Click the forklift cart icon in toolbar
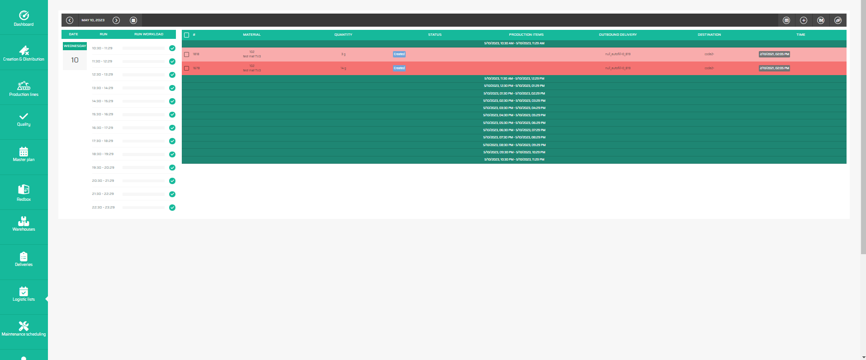The width and height of the screenshot is (866, 360). pos(821,20)
